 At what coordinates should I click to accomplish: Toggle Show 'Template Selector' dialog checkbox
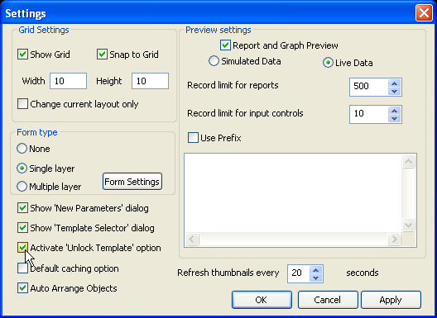coord(22,228)
